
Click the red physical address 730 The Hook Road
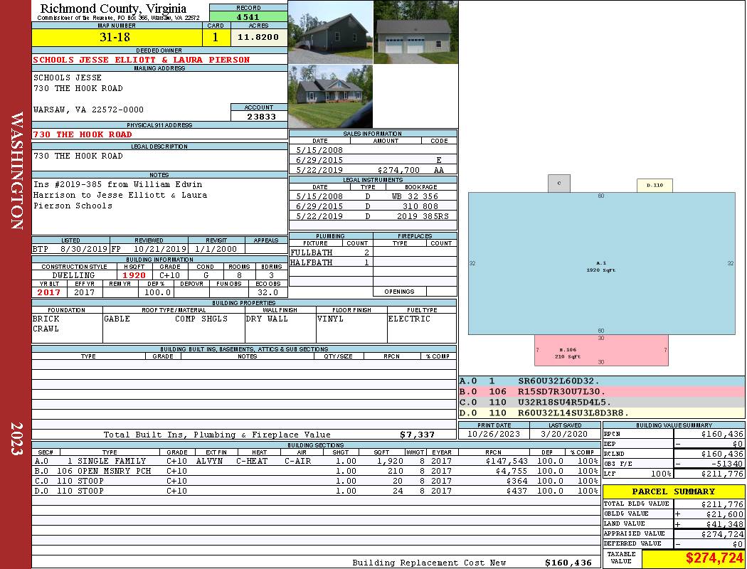point(83,134)
